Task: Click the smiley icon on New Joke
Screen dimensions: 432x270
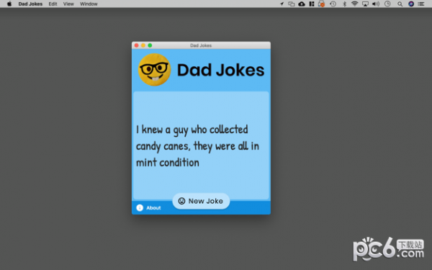Action: [181, 201]
